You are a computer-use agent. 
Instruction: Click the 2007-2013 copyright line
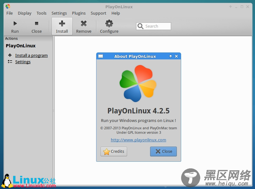[x=138, y=128]
